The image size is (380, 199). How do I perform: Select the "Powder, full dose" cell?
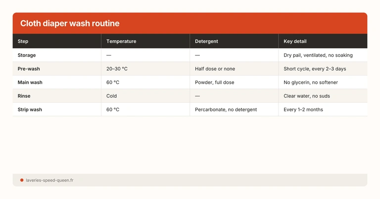pos(214,82)
